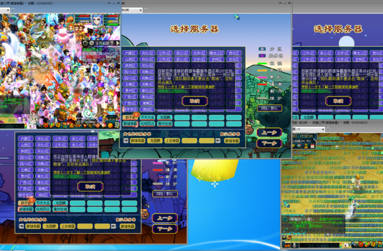Click the heart icon below the character portrait
383x251 pixels.
96,30
